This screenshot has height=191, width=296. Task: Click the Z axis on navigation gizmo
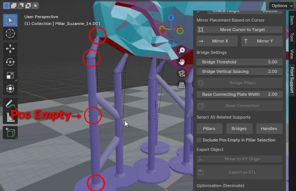171,18
